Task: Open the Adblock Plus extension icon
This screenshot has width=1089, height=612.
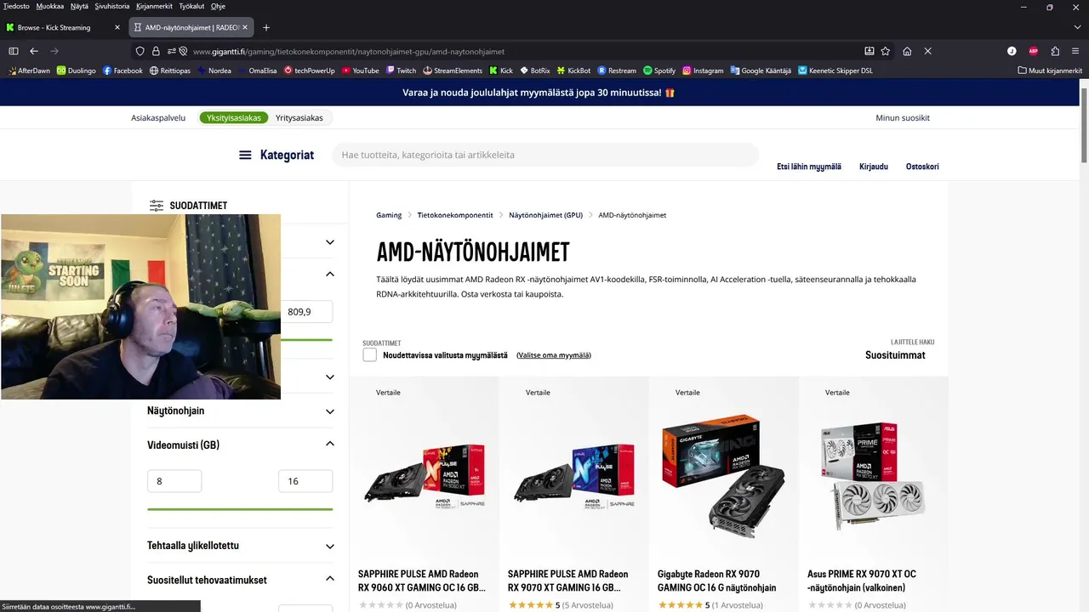Action: (x=1033, y=51)
